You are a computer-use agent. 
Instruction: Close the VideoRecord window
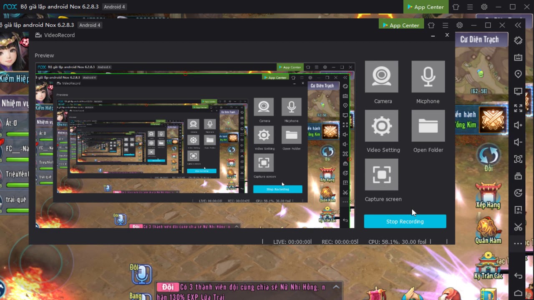(447, 35)
